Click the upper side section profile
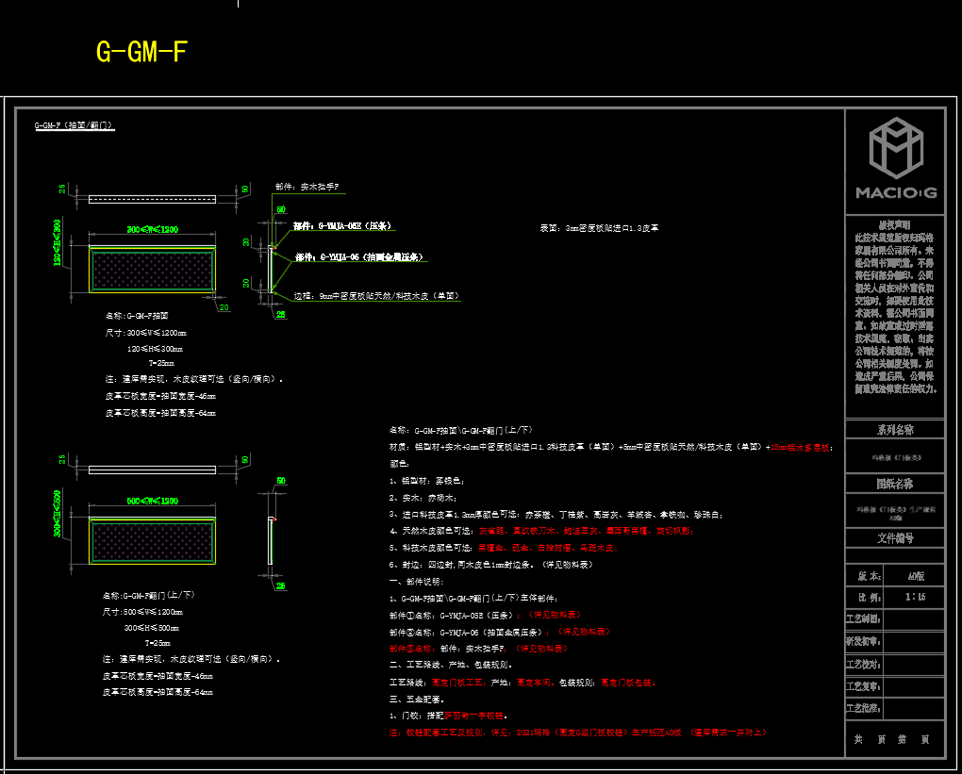 point(272,269)
